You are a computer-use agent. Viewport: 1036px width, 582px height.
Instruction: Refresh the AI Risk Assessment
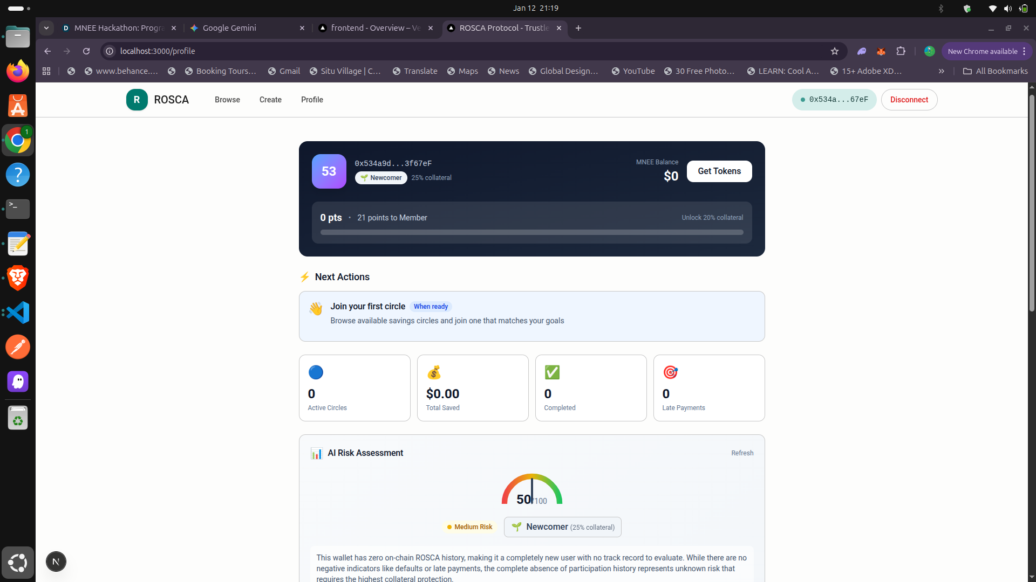[x=742, y=453]
